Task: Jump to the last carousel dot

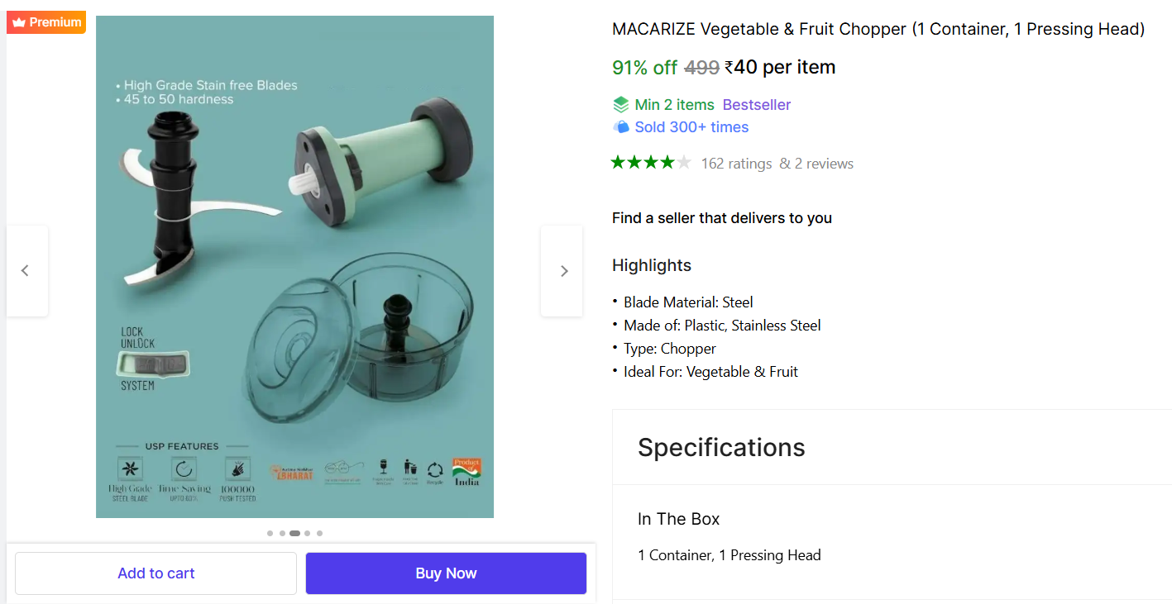Action: (320, 534)
